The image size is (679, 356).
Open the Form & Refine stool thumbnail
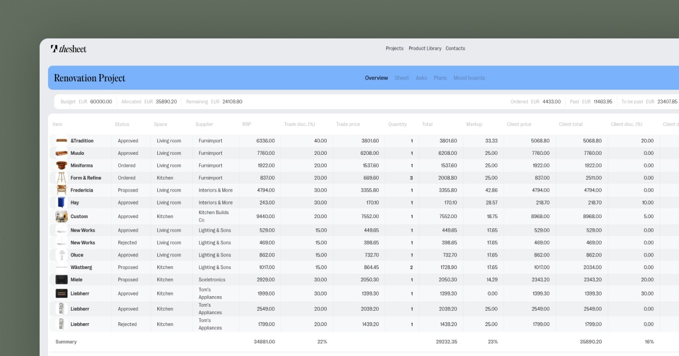pos(62,178)
